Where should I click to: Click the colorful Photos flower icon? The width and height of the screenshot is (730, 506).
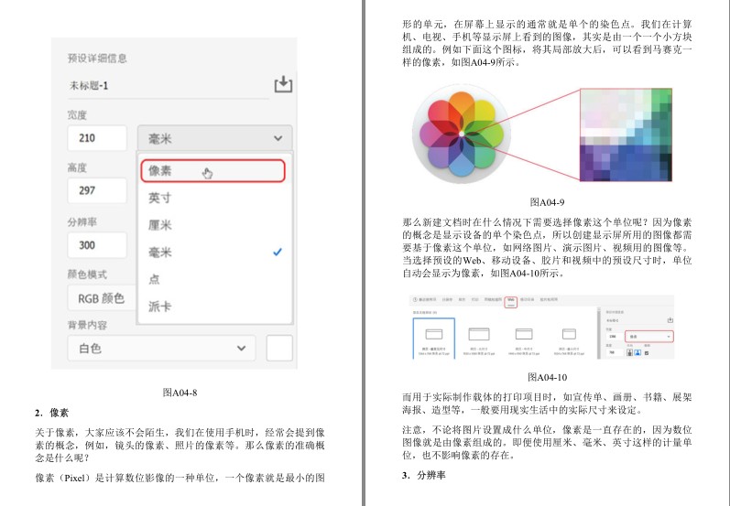[x=462, y=134]
